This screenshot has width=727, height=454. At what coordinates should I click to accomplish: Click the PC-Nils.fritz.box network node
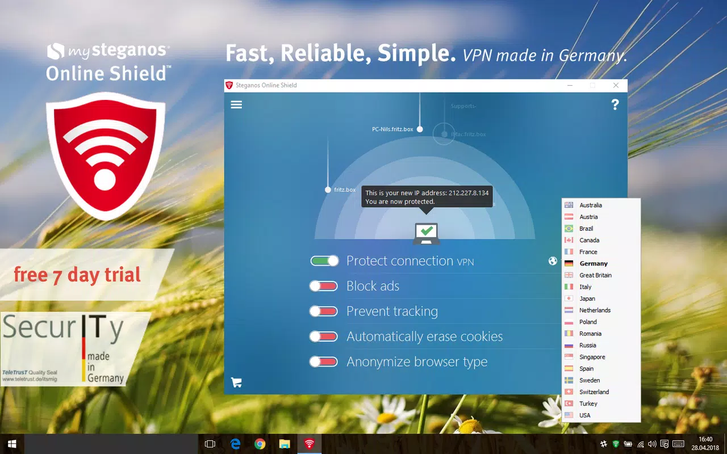(420, 129)
